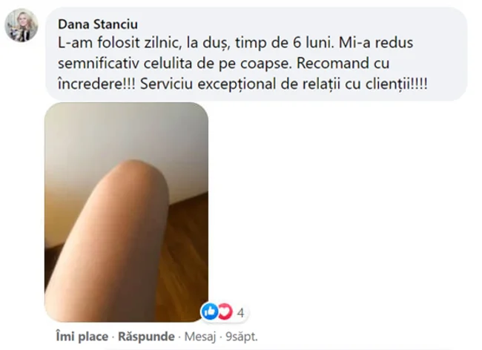
Task: Click the red heart reaction icon
Action: [x=226, y=311]
